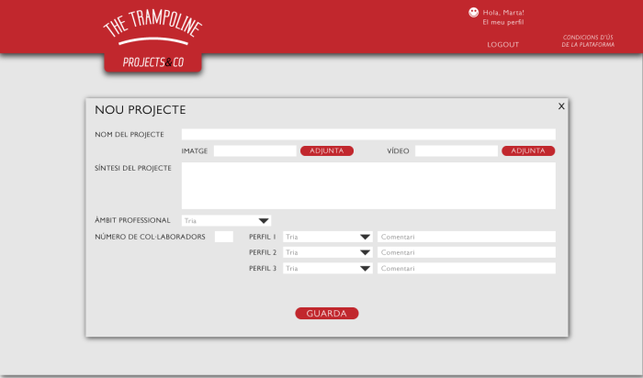
Task: Click the Imatge file path field
Action: click(254, 150)
